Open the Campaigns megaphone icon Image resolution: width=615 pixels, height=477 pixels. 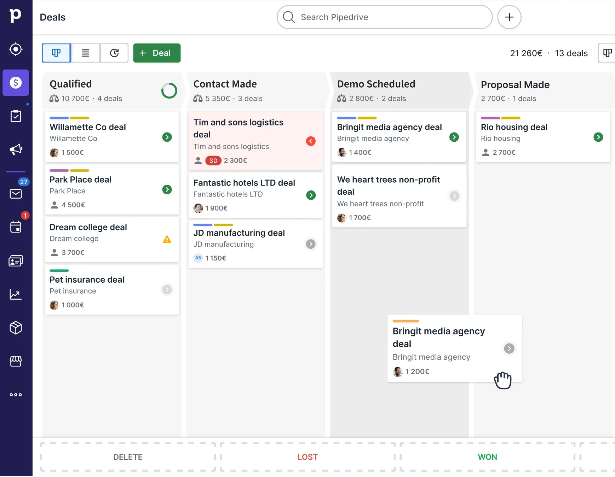16,149
